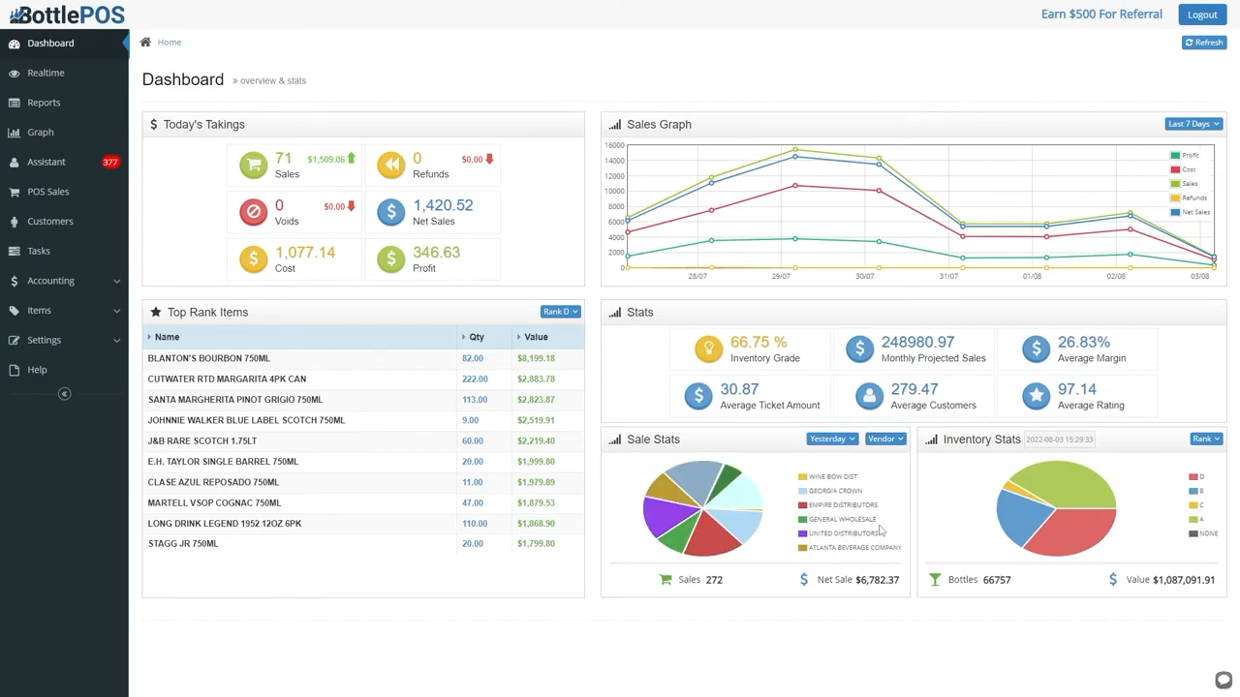This screenshot has height=697, width=1240.
Task: Click the Customers person icon
Action: pyautogui.click(x=14, y=222)
